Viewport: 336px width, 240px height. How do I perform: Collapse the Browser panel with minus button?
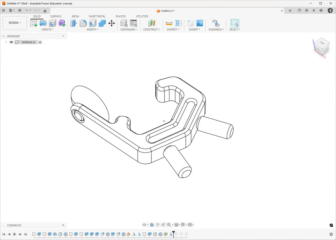coord(63,36)
